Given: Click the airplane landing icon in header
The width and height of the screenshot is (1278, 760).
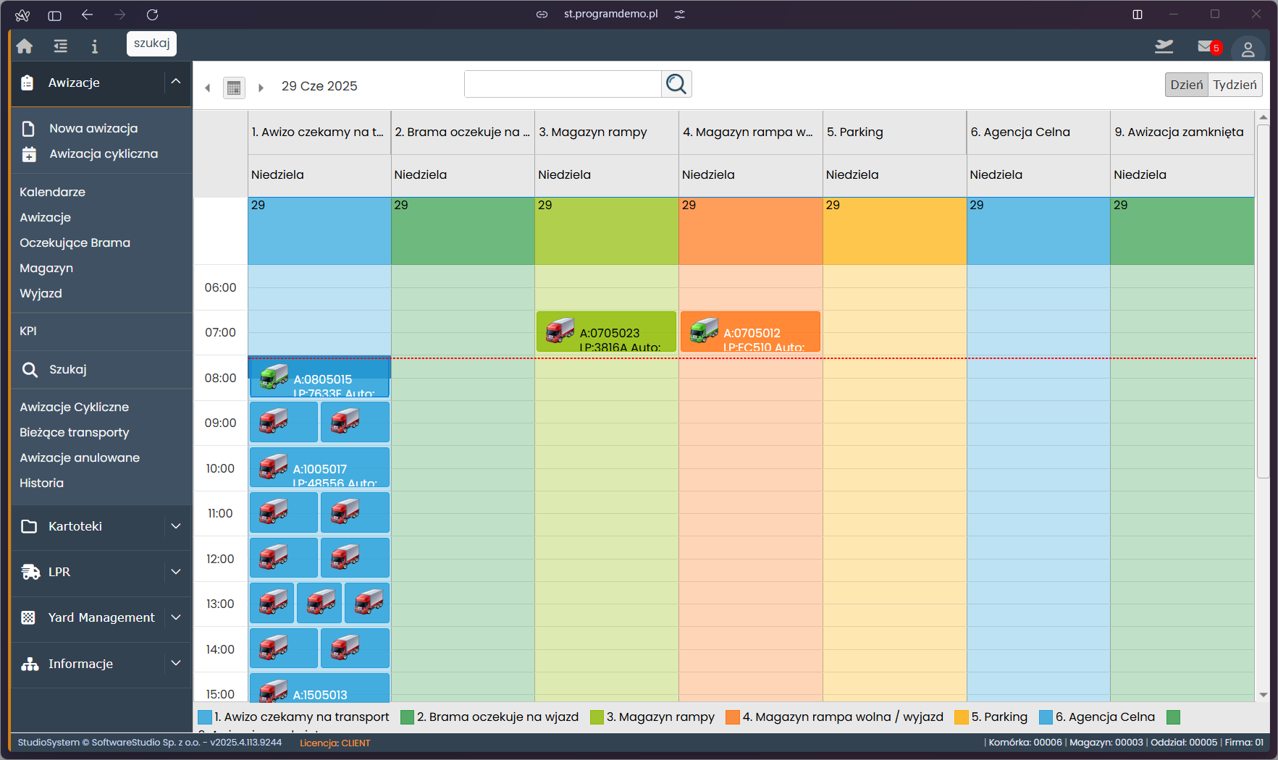Looking at the screenshot, I should [1164, 47].
